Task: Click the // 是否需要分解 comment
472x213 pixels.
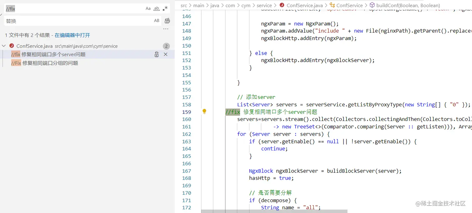Action: 270,193
